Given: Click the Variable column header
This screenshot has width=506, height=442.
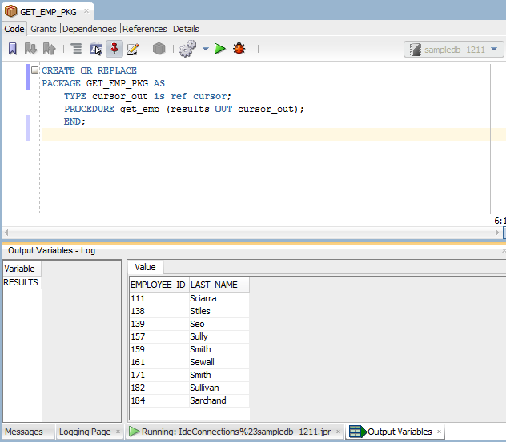Looking at the screenshot, I should [22, 269].
